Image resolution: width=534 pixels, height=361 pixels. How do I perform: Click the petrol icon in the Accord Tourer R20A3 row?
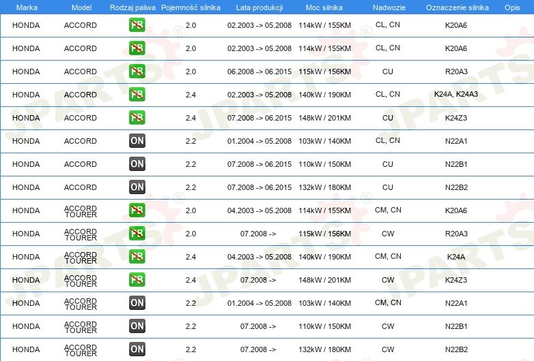click(137, 234)
